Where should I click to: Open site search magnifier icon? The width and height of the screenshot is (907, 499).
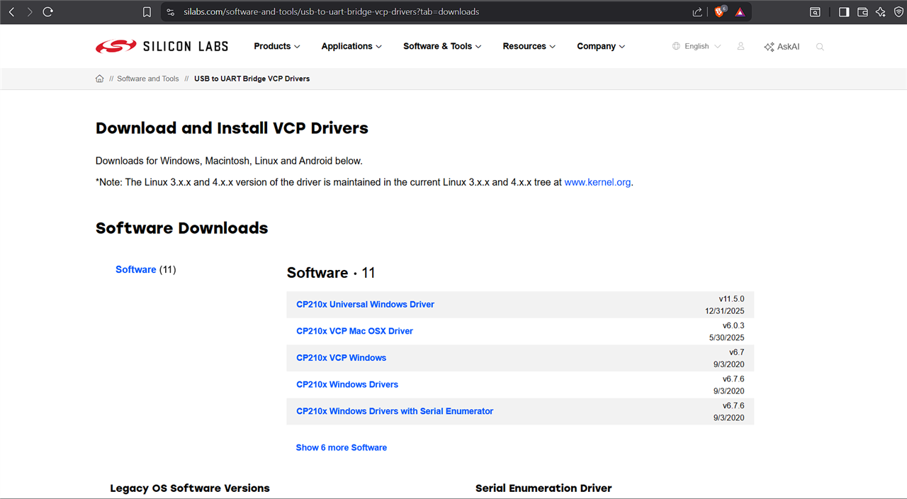[x=820, y=47]
